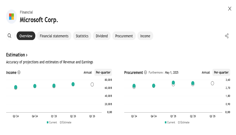Click Procurement axis label '3,60'

pos(228,80)
